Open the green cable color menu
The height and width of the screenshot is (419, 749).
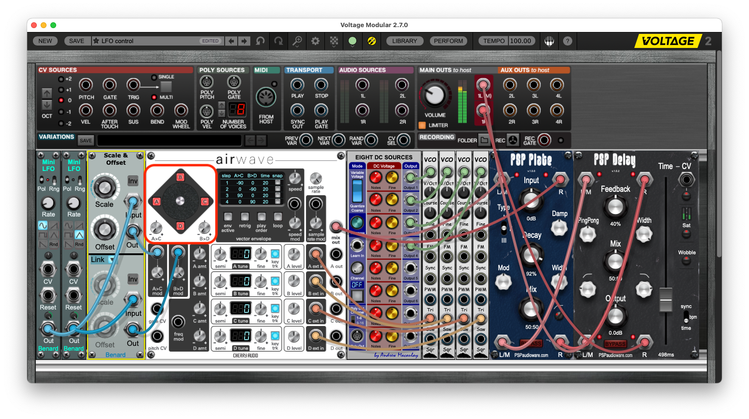point(352,41)
